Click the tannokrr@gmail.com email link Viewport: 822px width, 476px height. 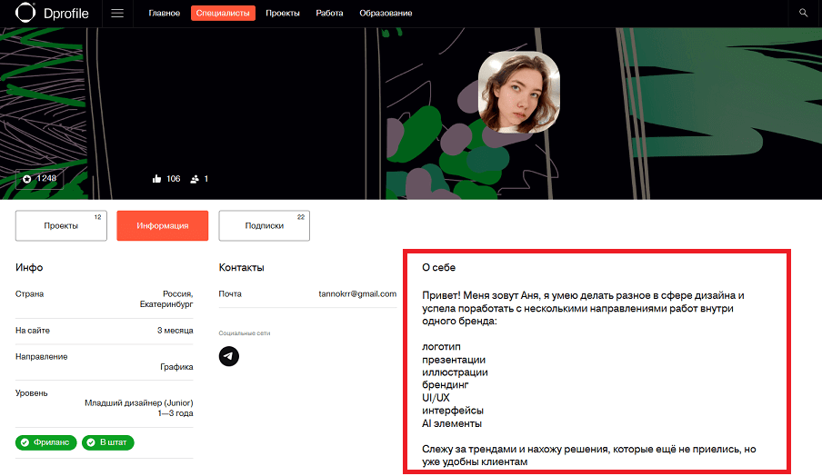(x=357, y=293)
